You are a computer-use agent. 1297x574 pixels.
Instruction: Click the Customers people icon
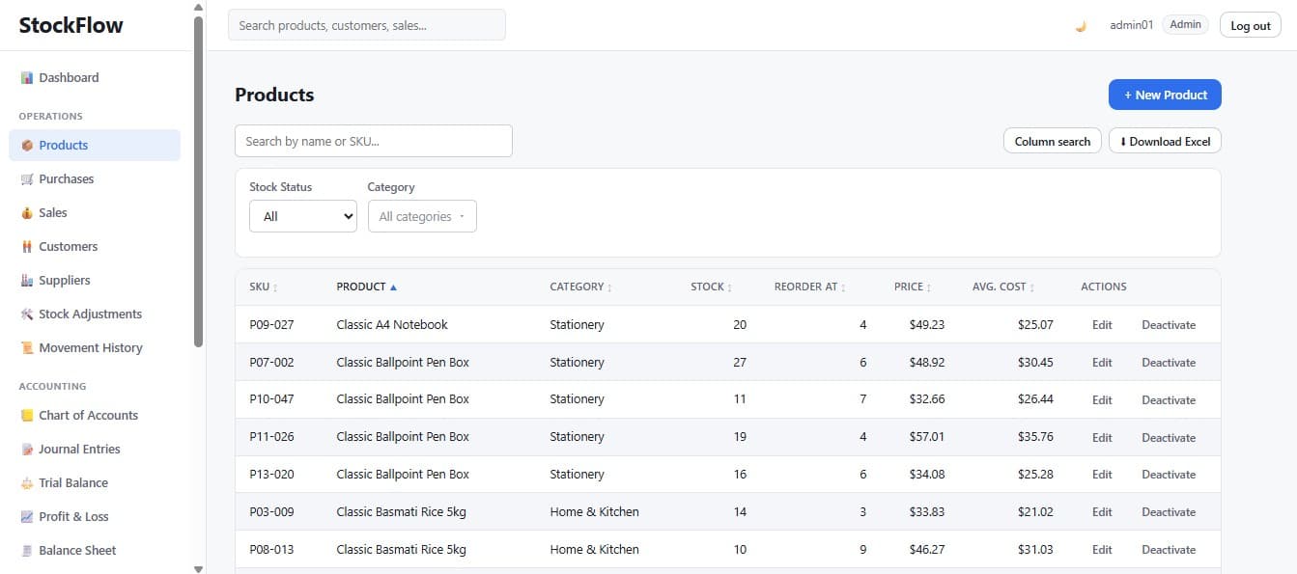tap(27, 246)
